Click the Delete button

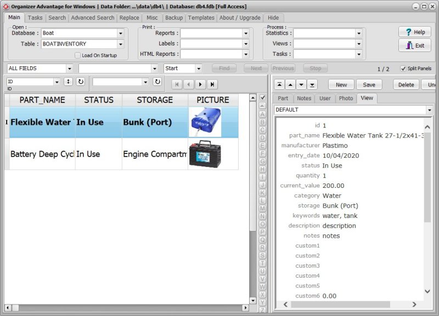[406, 85]
